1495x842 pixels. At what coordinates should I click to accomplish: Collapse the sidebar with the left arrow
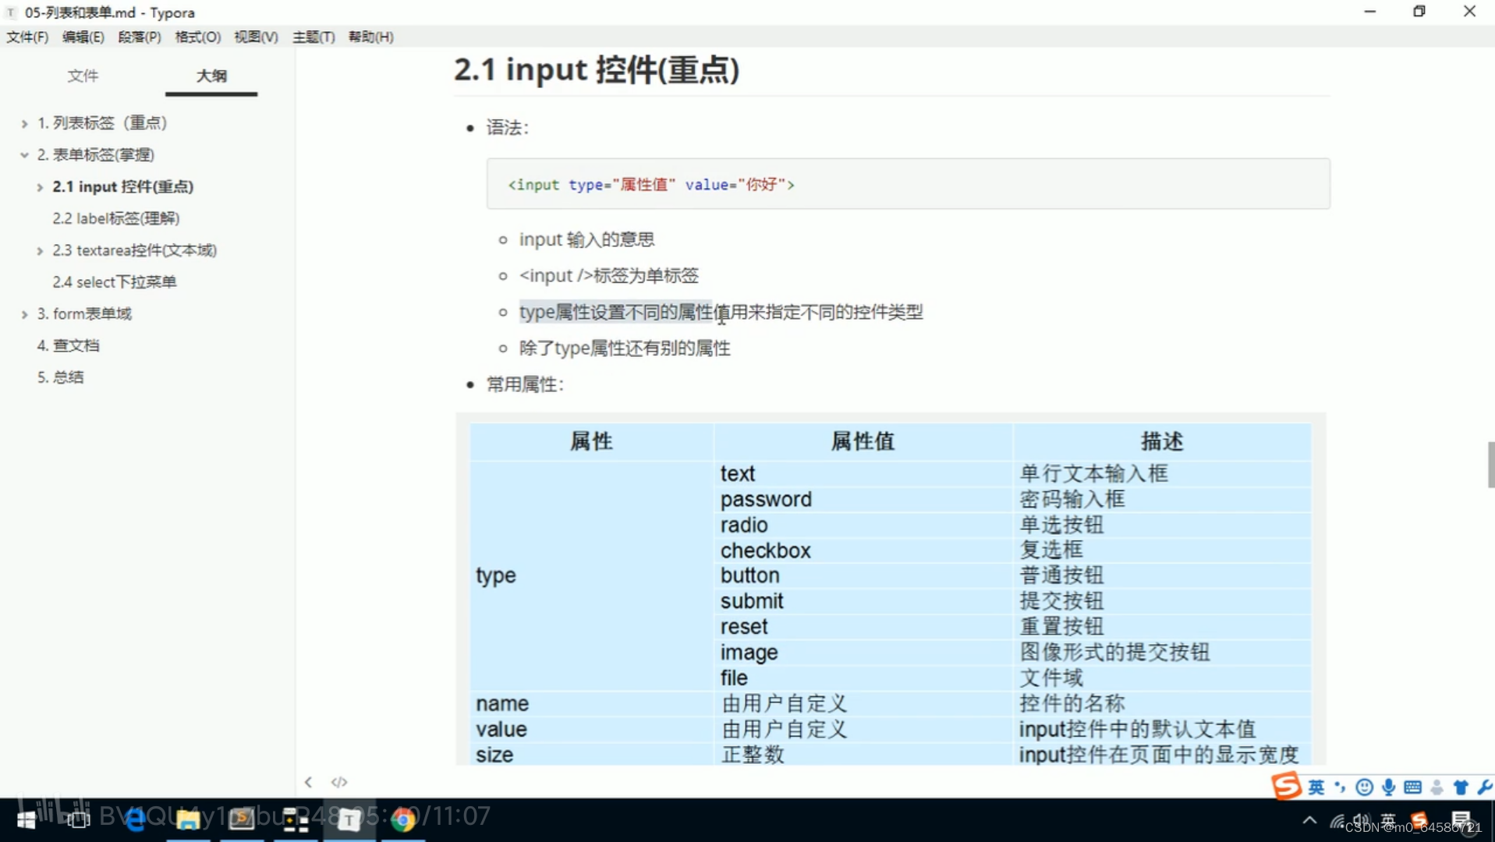(x=308, y=782)
